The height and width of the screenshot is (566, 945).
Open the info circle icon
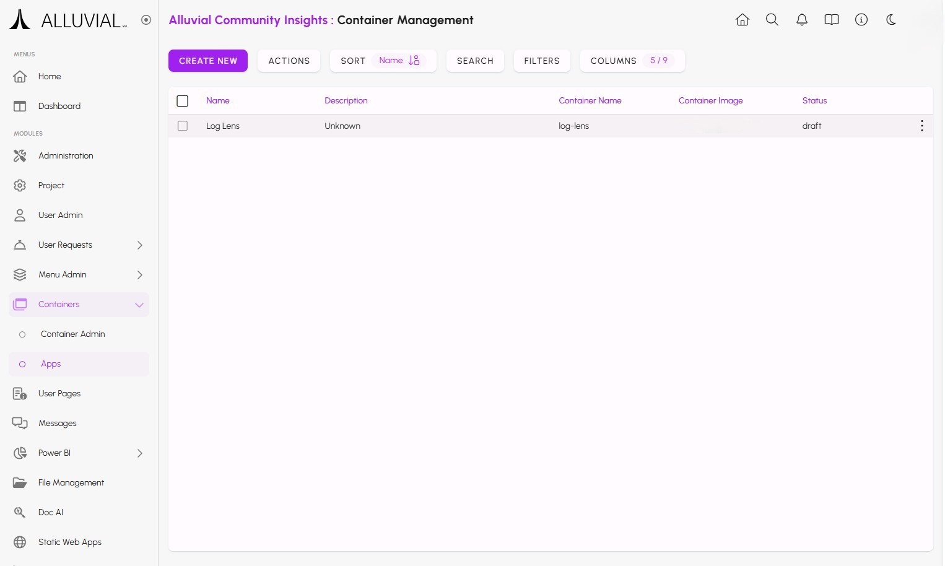tap(861, 20)
